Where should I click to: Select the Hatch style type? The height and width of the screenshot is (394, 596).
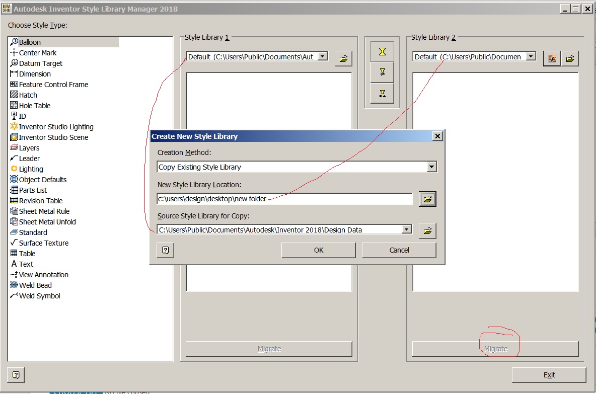[x=24, y=95]
